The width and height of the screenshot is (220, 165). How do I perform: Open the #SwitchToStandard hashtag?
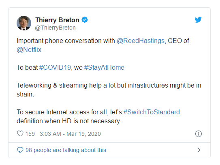tap(152, 112)
